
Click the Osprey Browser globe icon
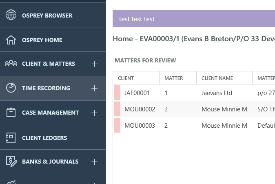click(11, 15)
